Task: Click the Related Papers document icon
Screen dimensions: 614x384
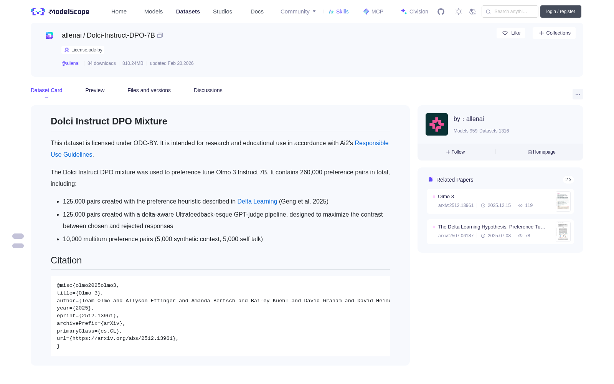Action: tap(431, 180)
